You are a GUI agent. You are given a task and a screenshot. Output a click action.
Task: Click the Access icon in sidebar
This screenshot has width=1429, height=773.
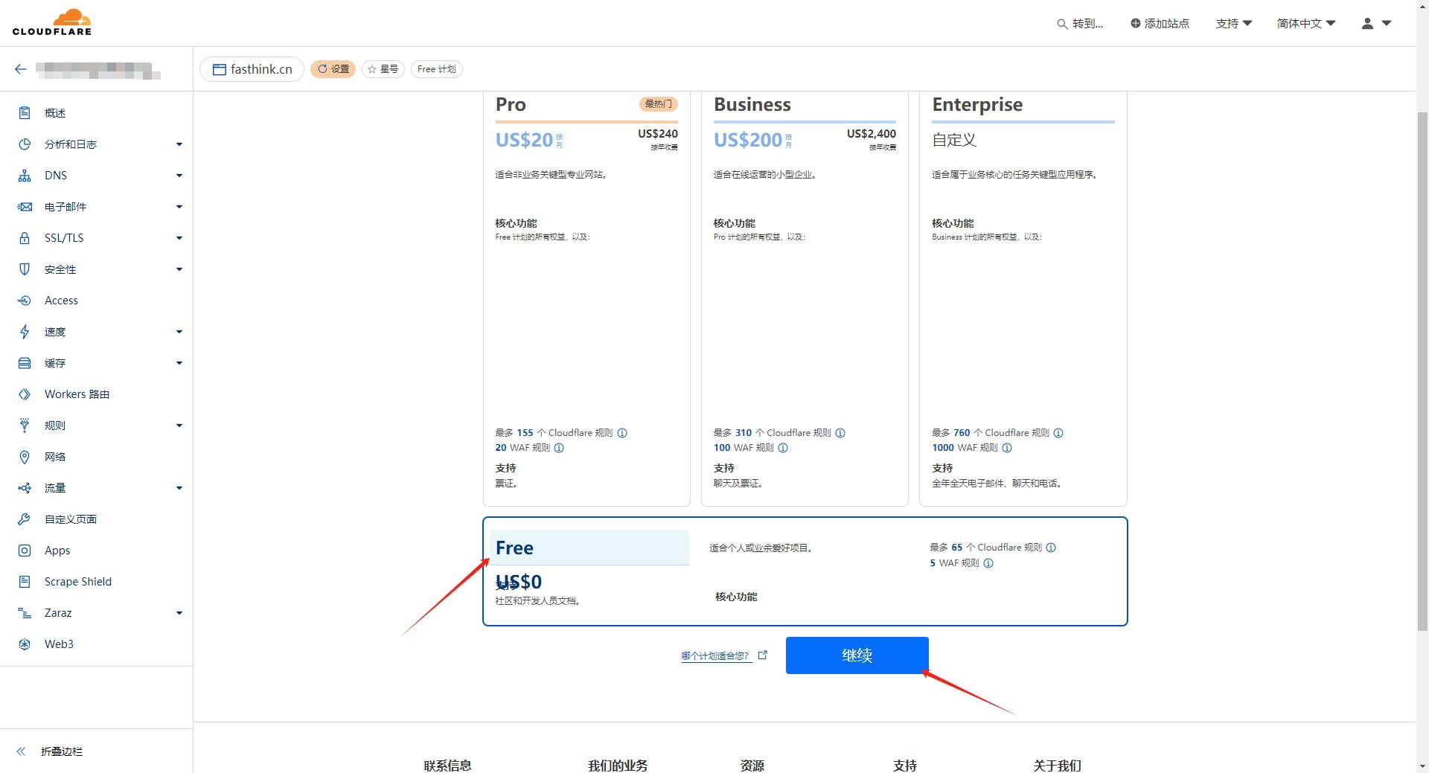coord(25,301)
